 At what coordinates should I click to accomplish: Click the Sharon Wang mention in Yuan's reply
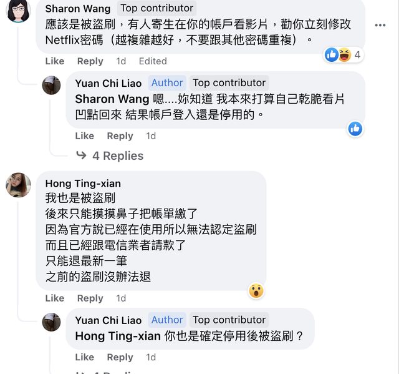click(112, 99)
